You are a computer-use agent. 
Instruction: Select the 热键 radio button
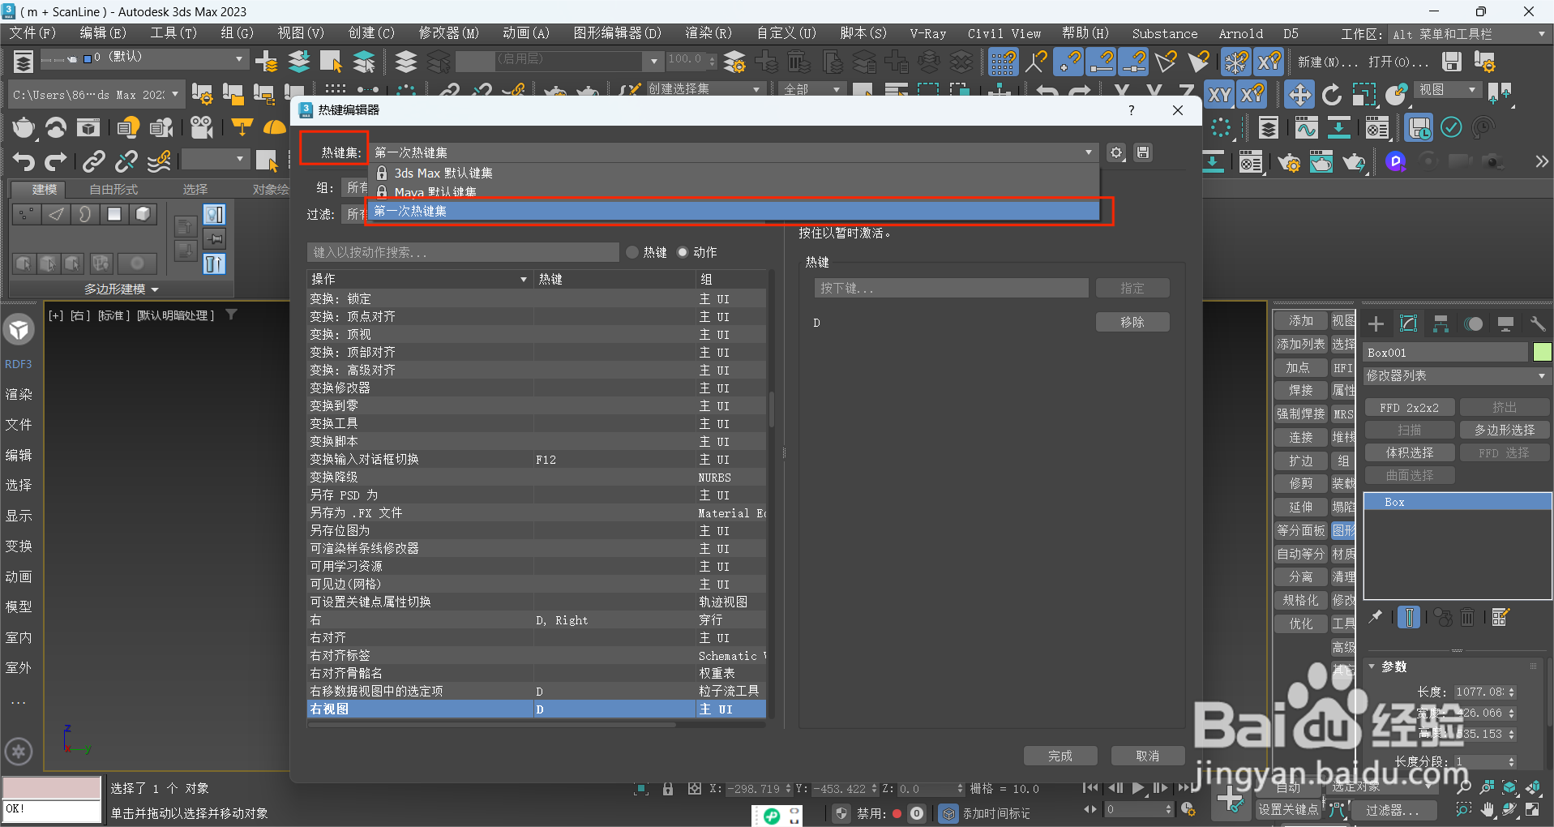pyautogui.click(x=631, y=252)
